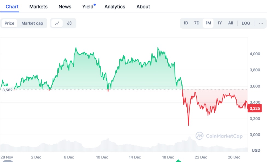Screen dimensions: 267x162
Task: Show the 1Y price history
Action: pos(219,23)
